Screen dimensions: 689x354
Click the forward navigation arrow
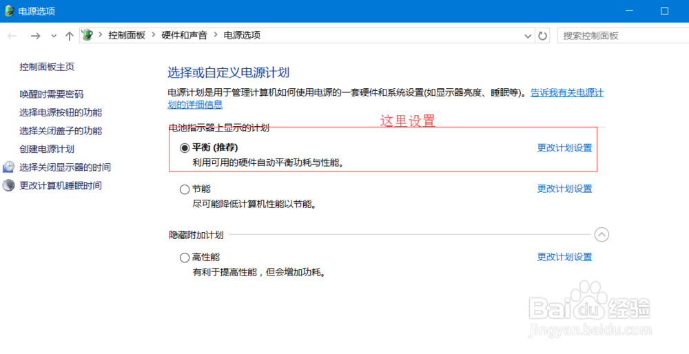35,36
